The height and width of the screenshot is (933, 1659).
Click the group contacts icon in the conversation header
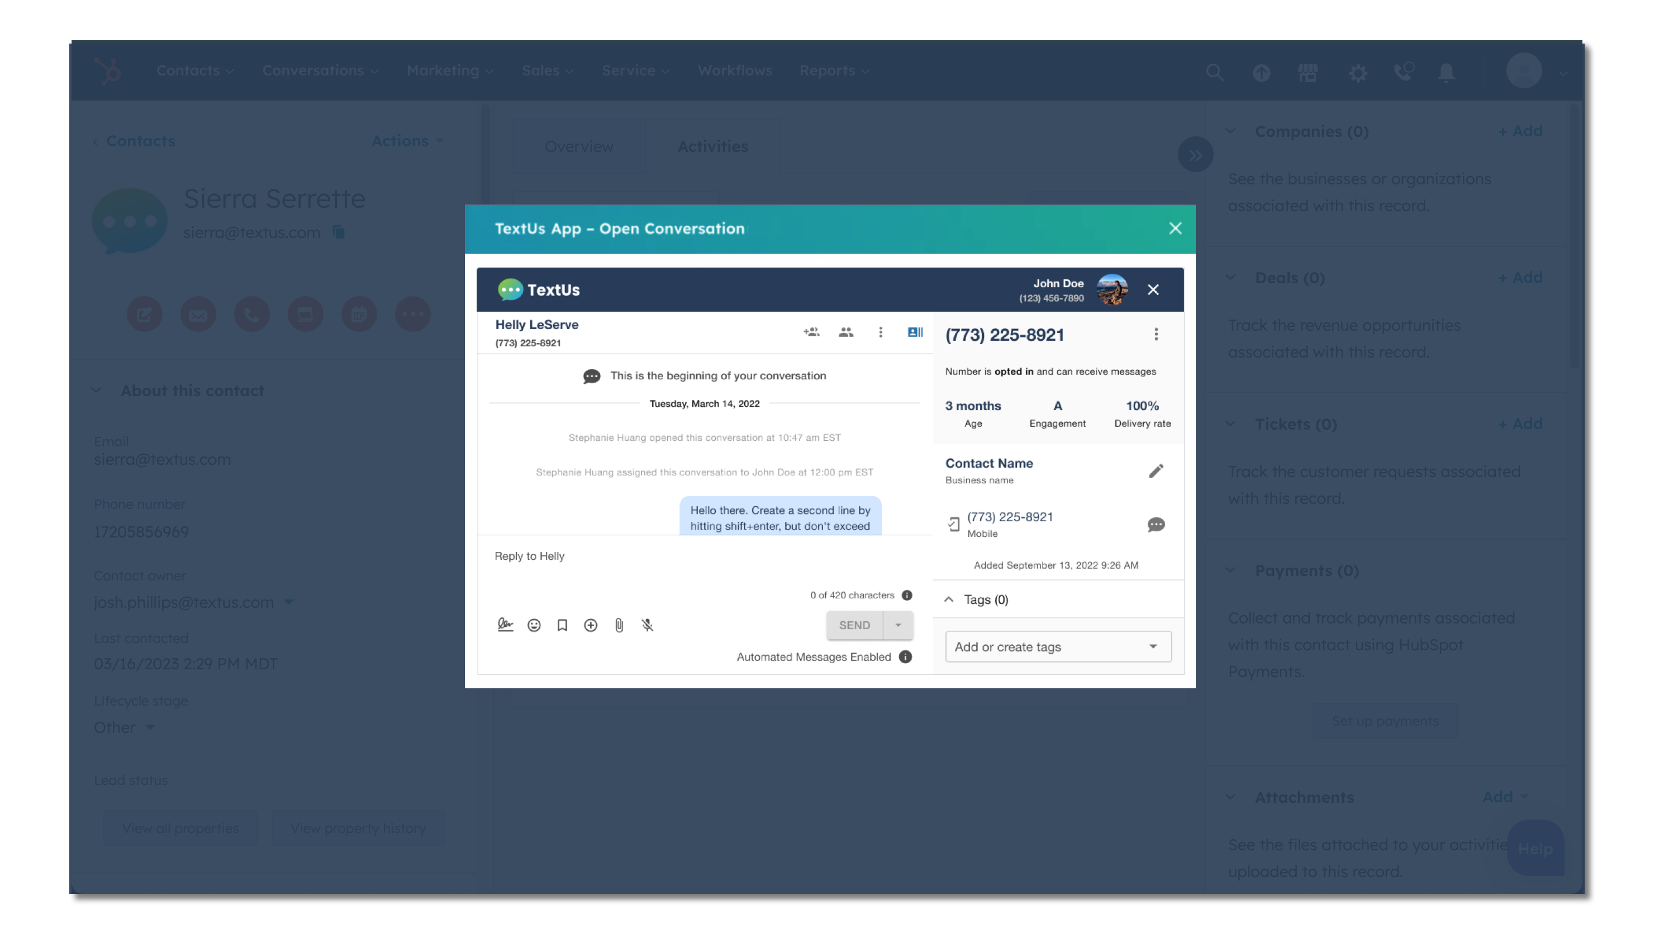tap(845, 332)
